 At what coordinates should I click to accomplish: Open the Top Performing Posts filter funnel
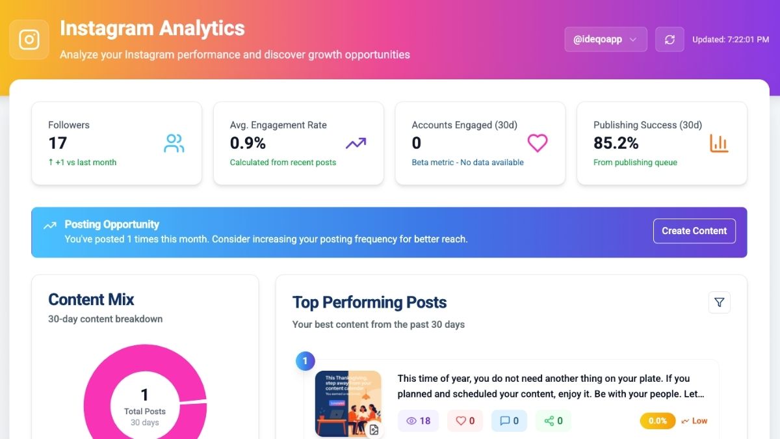(x=719, y=302)
